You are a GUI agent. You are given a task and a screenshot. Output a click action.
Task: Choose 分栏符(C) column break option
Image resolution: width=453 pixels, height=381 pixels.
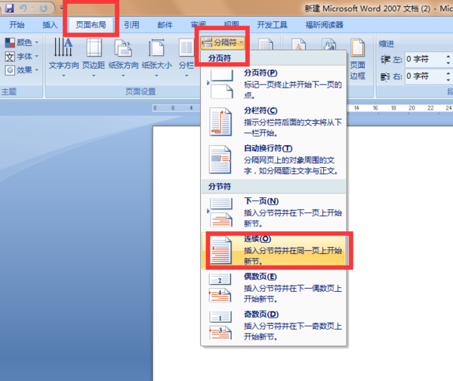click(273, 122)
